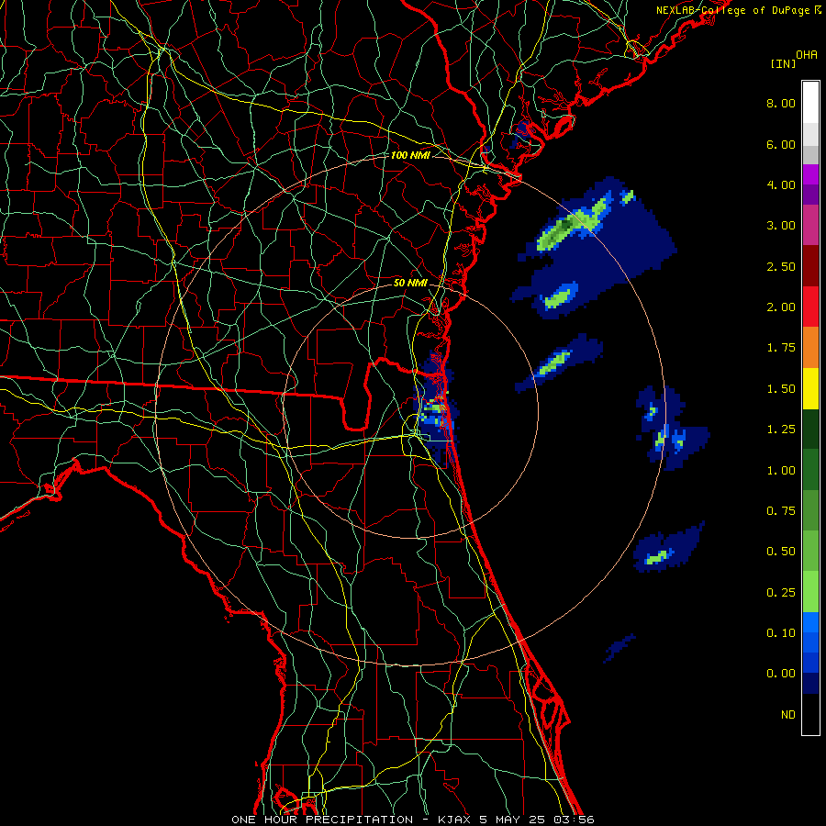Image resolution: width=826 pixels, height=826 pixels.
Task: Pick the white top swatch of legend
Action: 810,103
